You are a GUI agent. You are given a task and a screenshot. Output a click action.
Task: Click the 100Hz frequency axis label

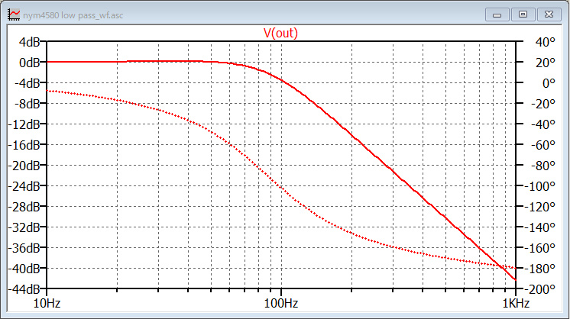coord(280,304)
